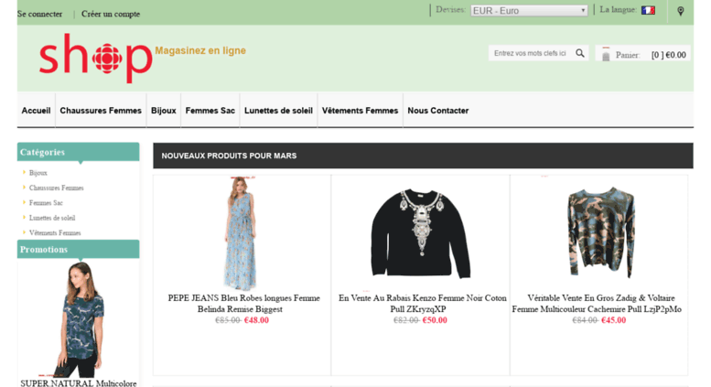Screen dimensions: 711x387
Task: Click the PEPE JEANS Bleu Robes longues title
Action: coord(244,303)
